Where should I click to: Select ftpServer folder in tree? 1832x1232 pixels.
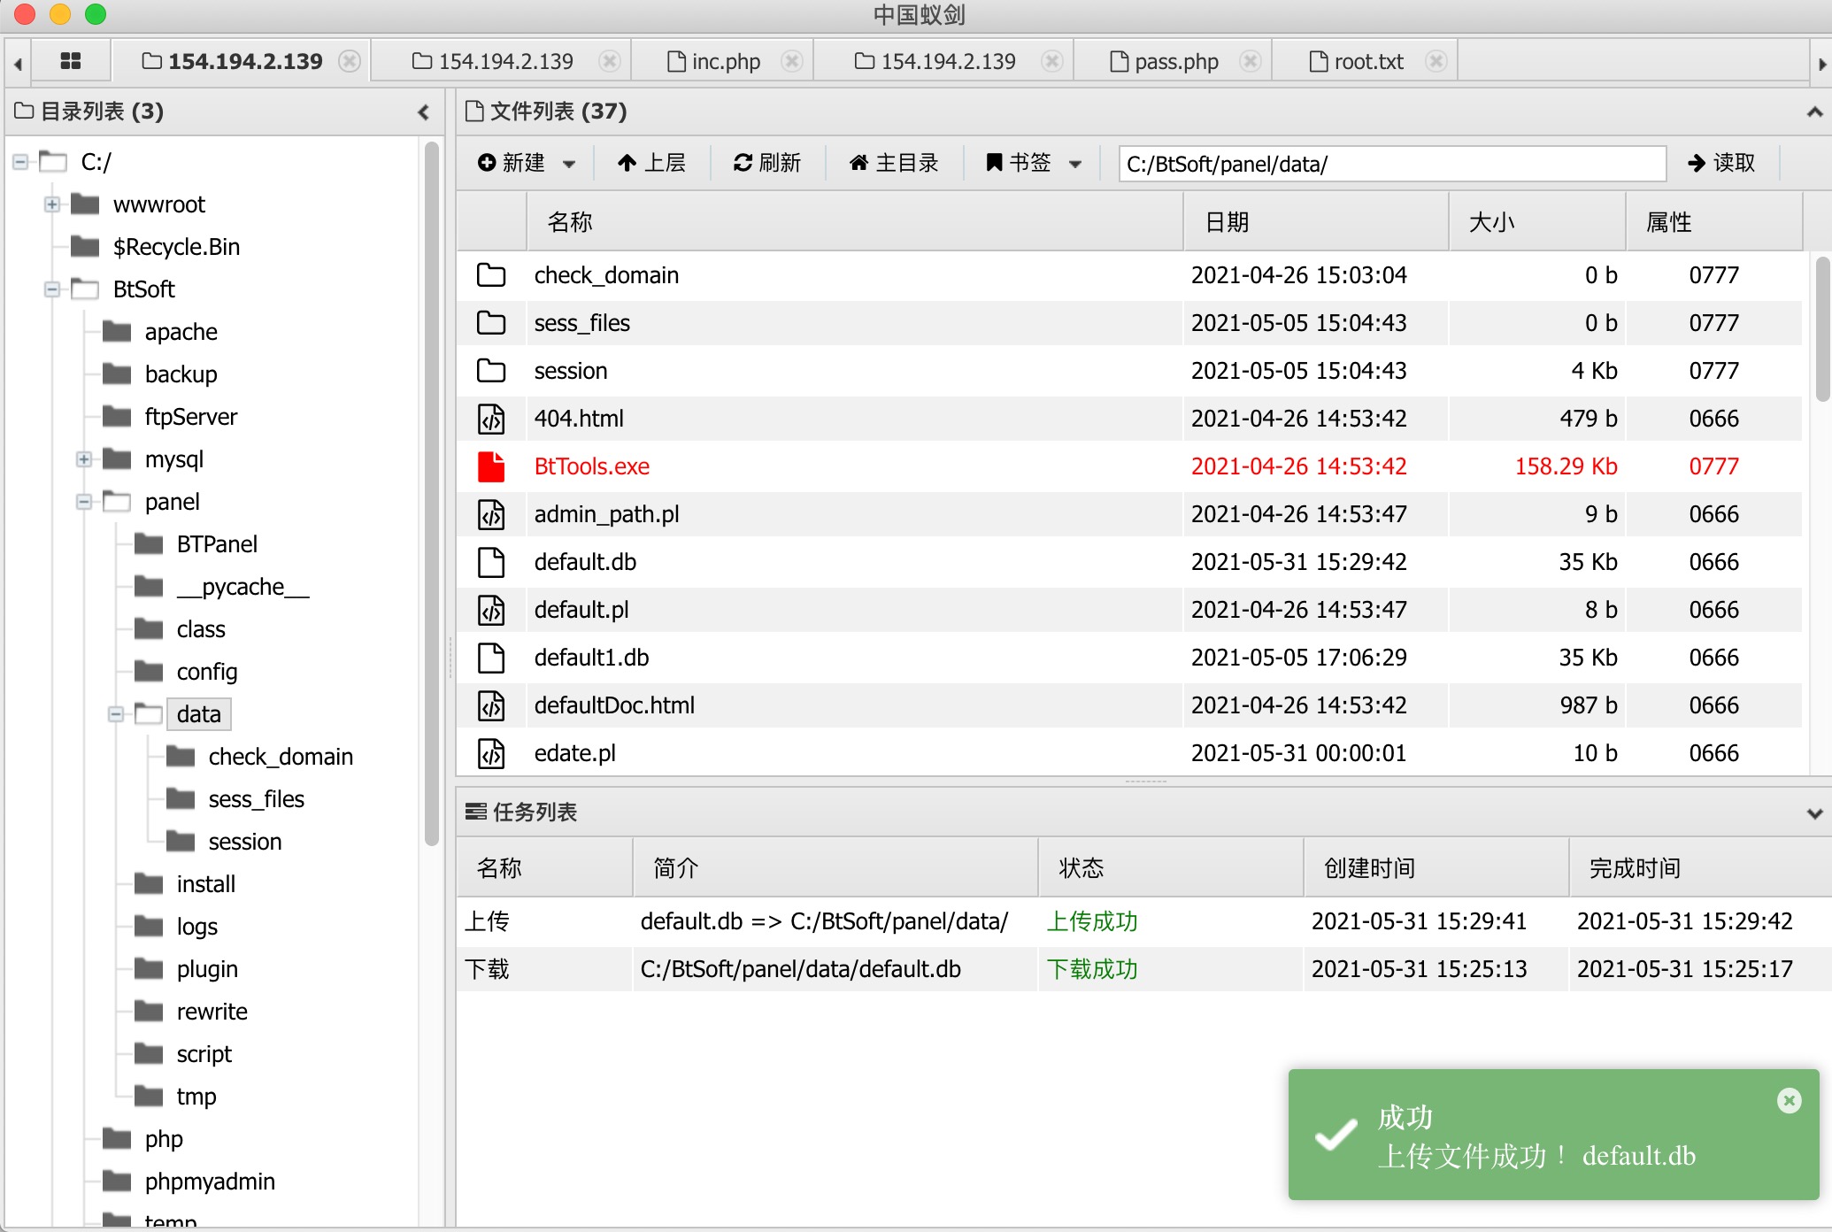(x=191, y=417)
